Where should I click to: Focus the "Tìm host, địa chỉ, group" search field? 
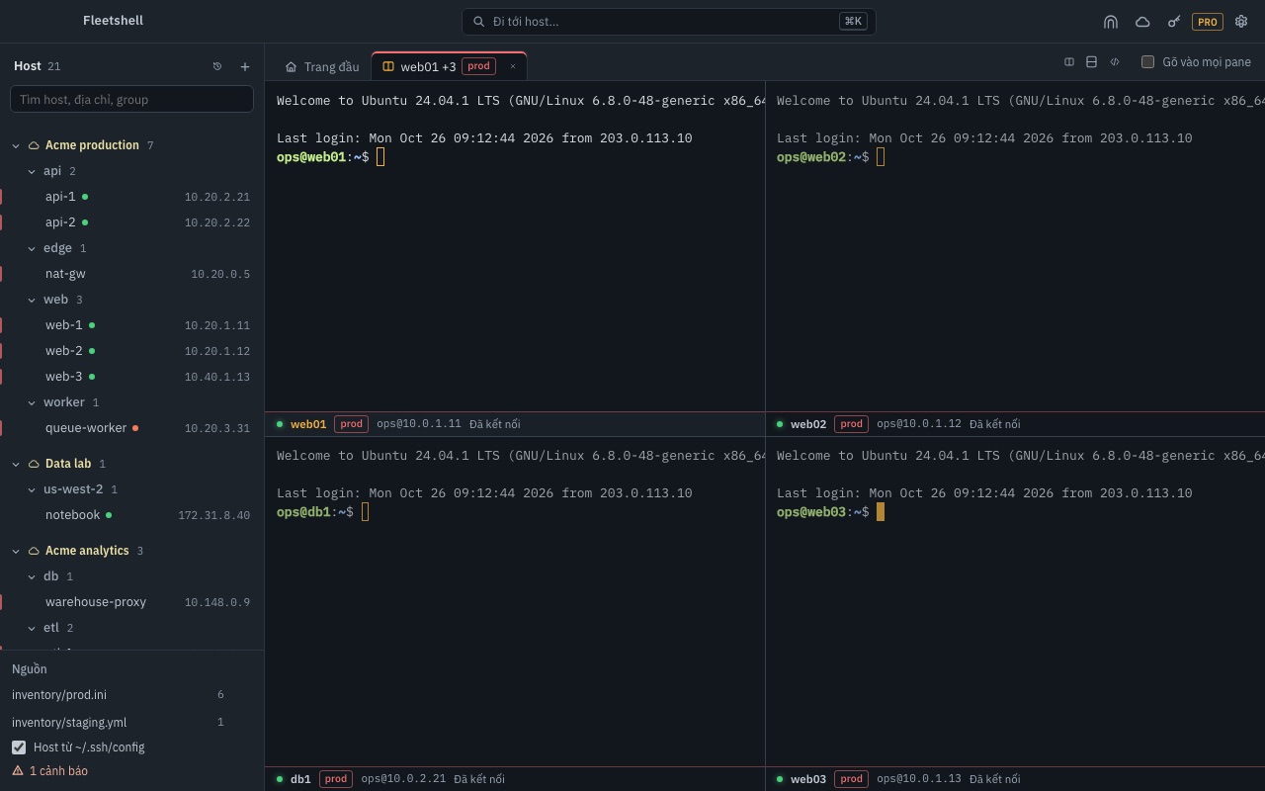[x=131, y=99]
